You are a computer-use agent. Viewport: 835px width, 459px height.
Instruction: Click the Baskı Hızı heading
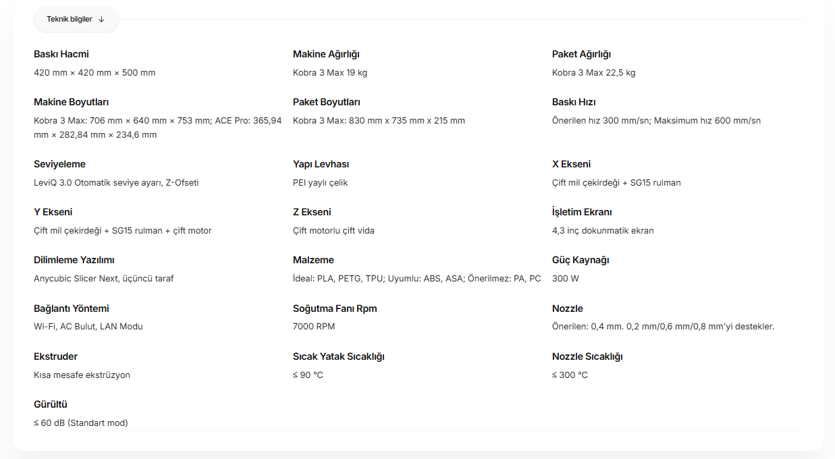(x=574, y=102)
